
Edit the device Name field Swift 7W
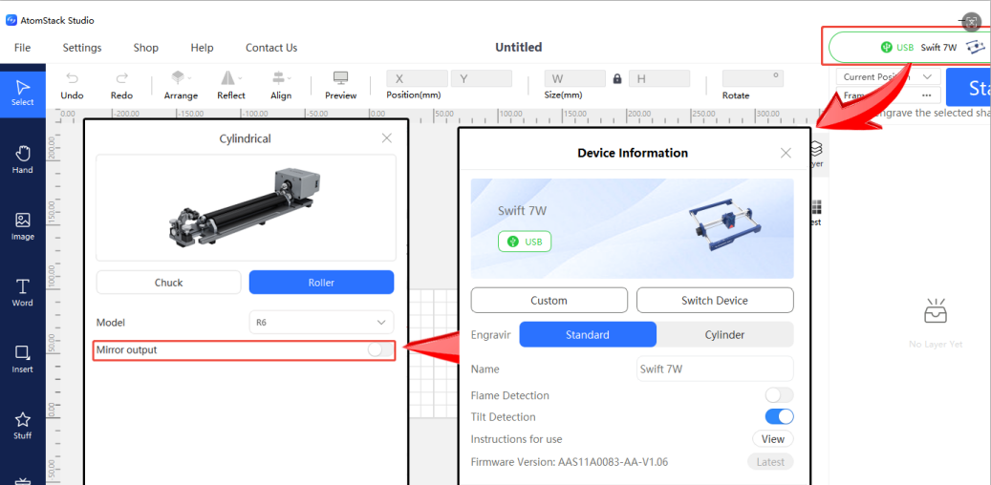point(715,369)
